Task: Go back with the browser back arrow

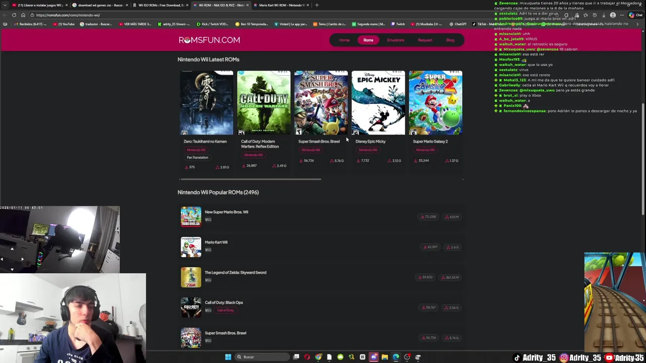Action: click(x=5, y=15)
